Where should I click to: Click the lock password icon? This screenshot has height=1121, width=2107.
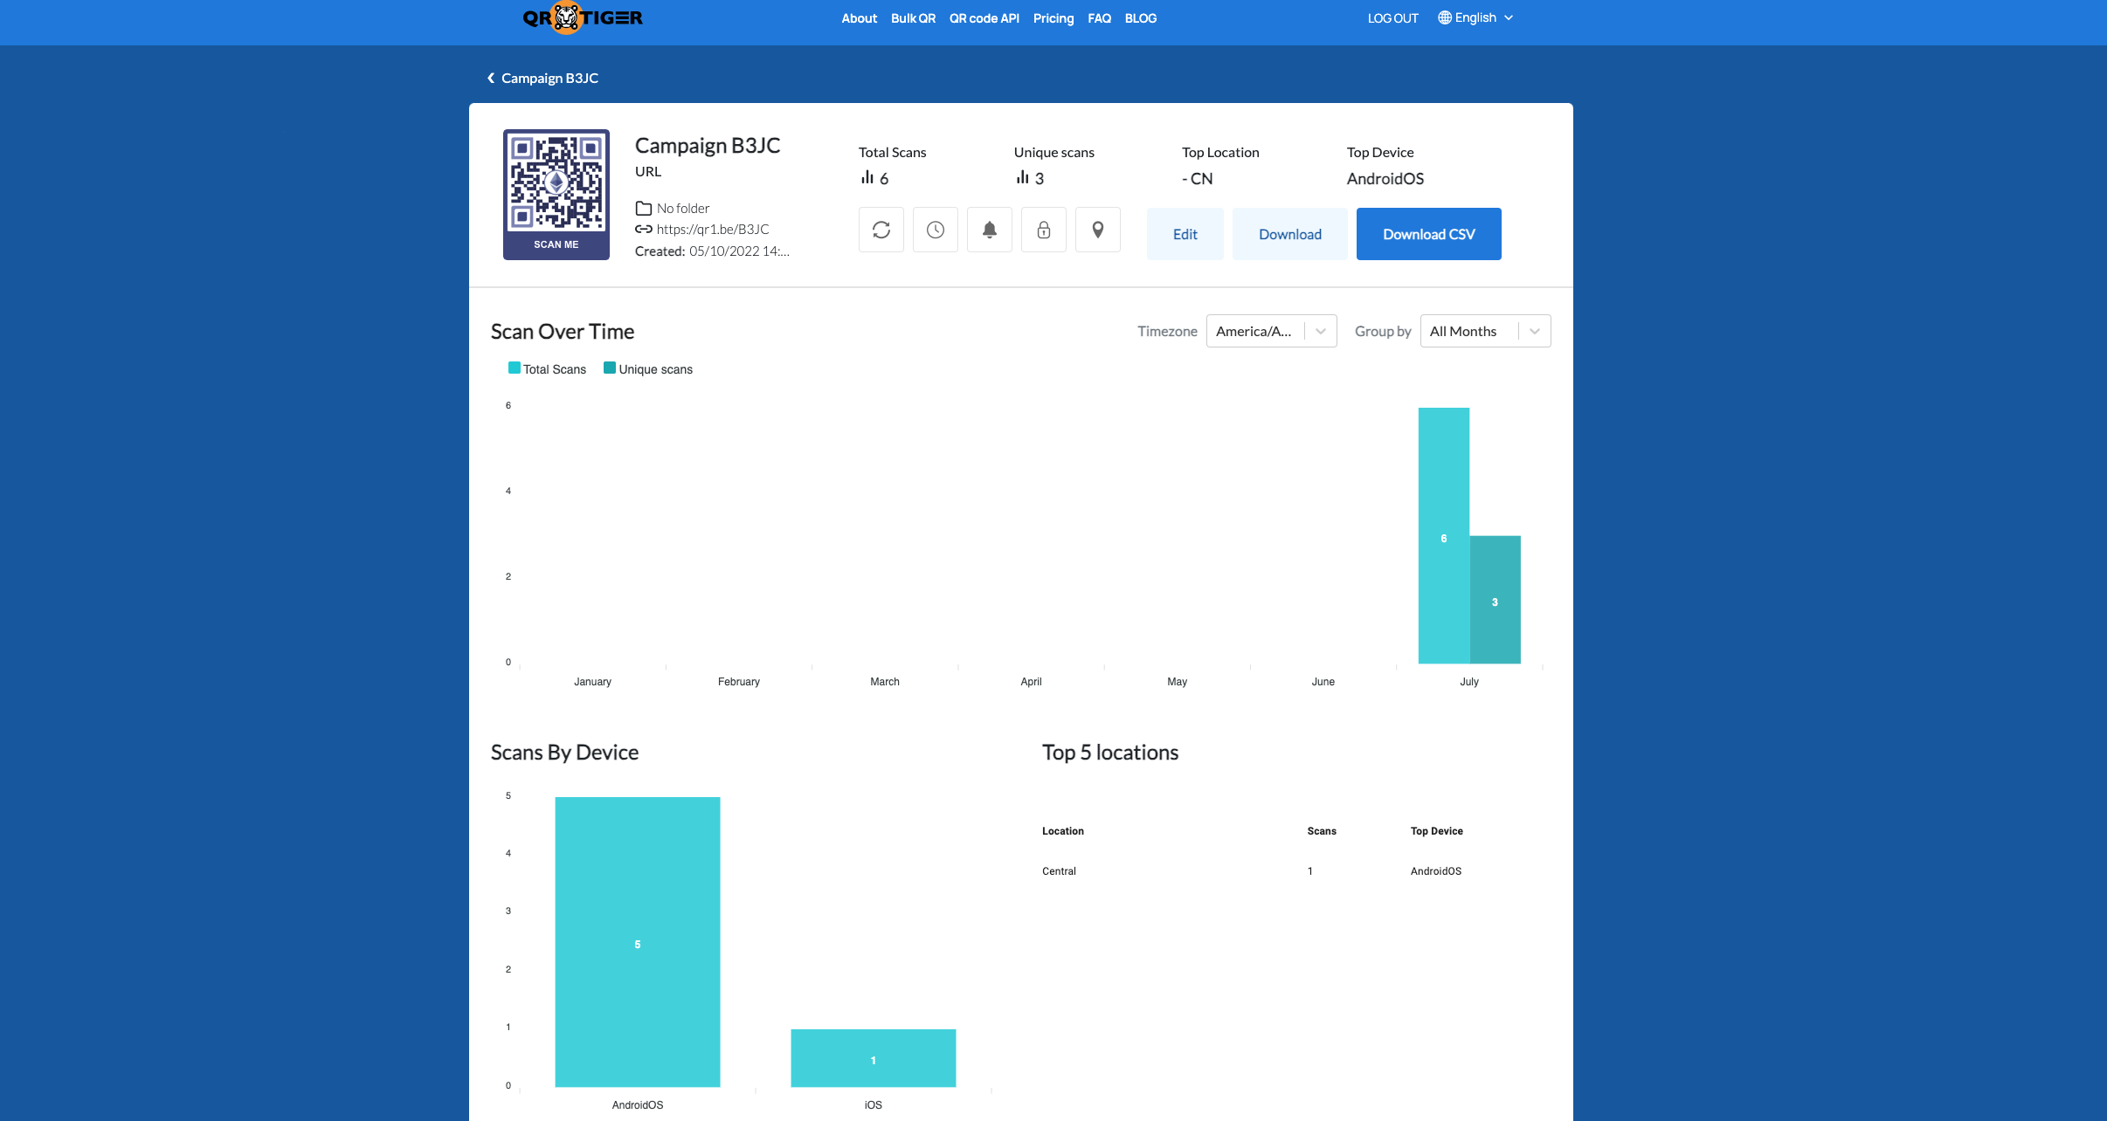(x=1044, y=230)
